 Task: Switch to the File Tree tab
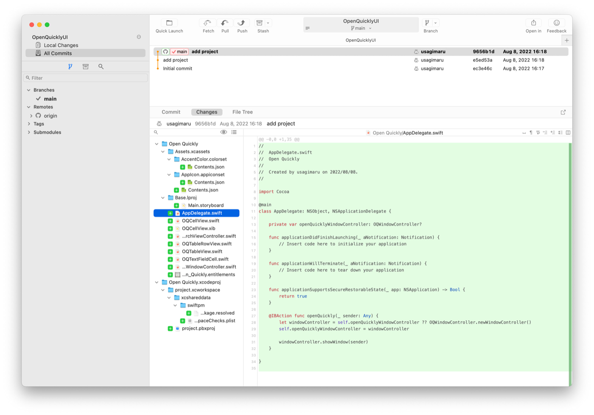tap(242, 112)
